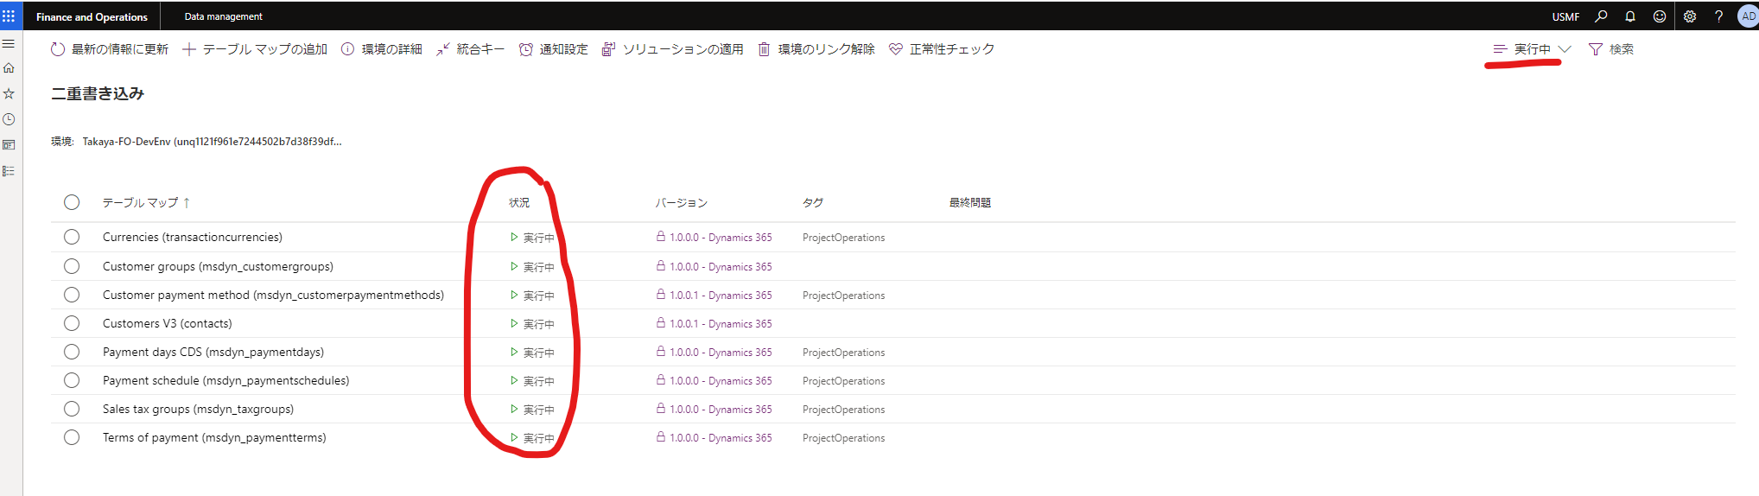Open settings gear icon
The image size is (1759, 496).
tap(1690, 16)
